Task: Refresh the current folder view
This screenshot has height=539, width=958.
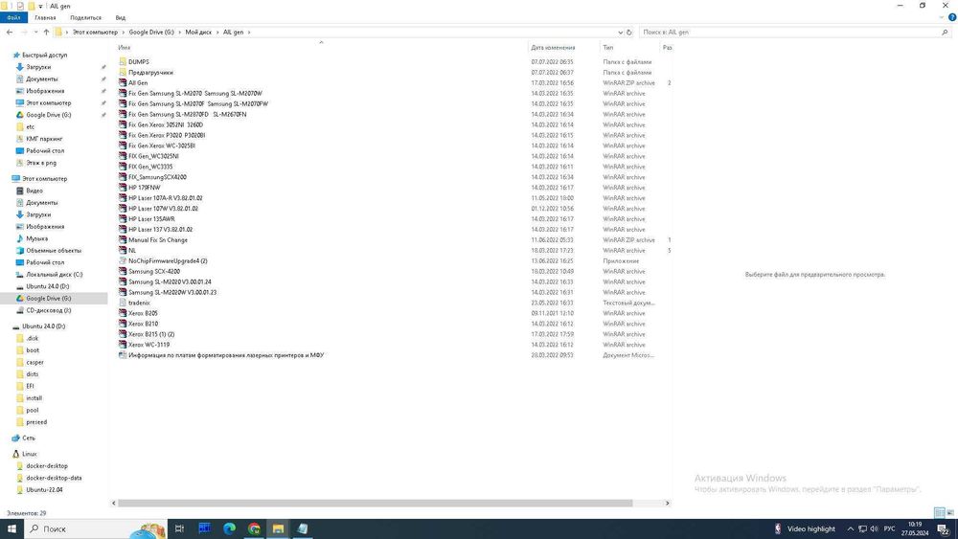Action: [628, 33]
